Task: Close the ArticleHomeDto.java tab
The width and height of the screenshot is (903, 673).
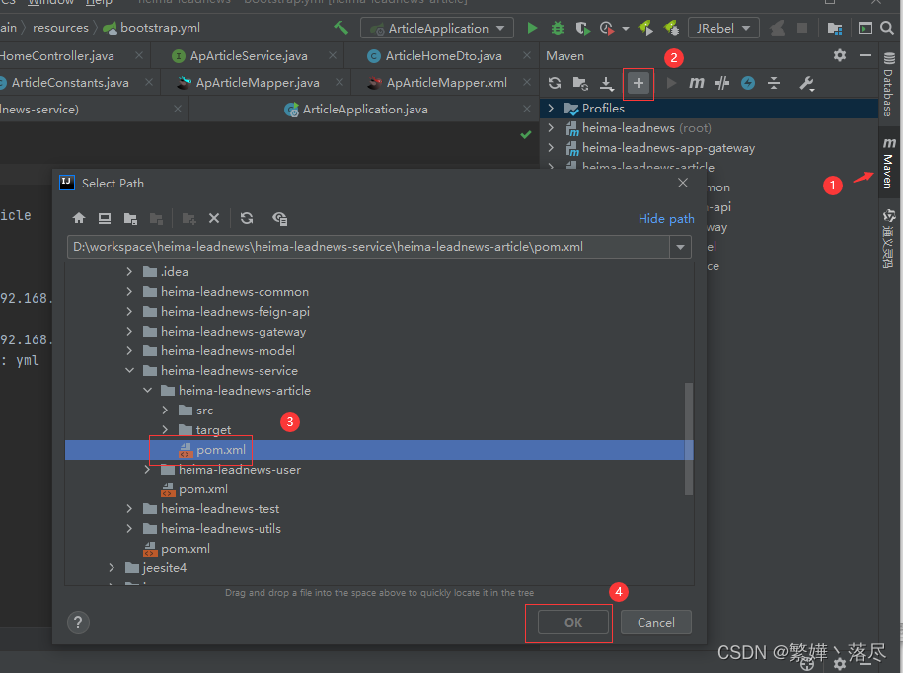Action: click(x=527, y=56)
